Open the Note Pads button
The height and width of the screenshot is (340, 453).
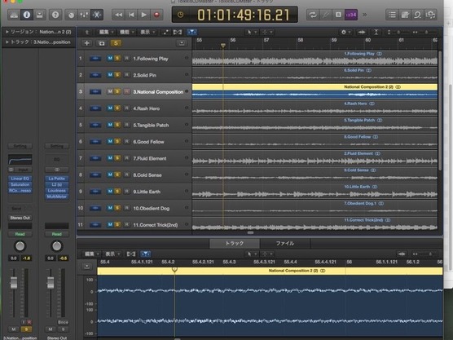[x=405, y=15]
